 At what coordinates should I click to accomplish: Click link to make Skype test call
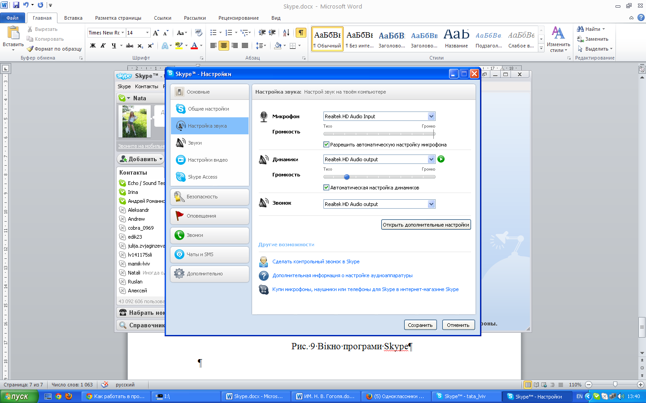(x=316, y=262)
